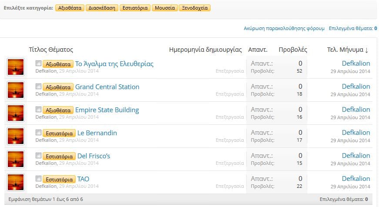The height and width of the screenshot is (207, 379).
Task: Tick the checkbox for Το Άγαλμα της Ελευθερίας
Action: [x=39, y=63]
